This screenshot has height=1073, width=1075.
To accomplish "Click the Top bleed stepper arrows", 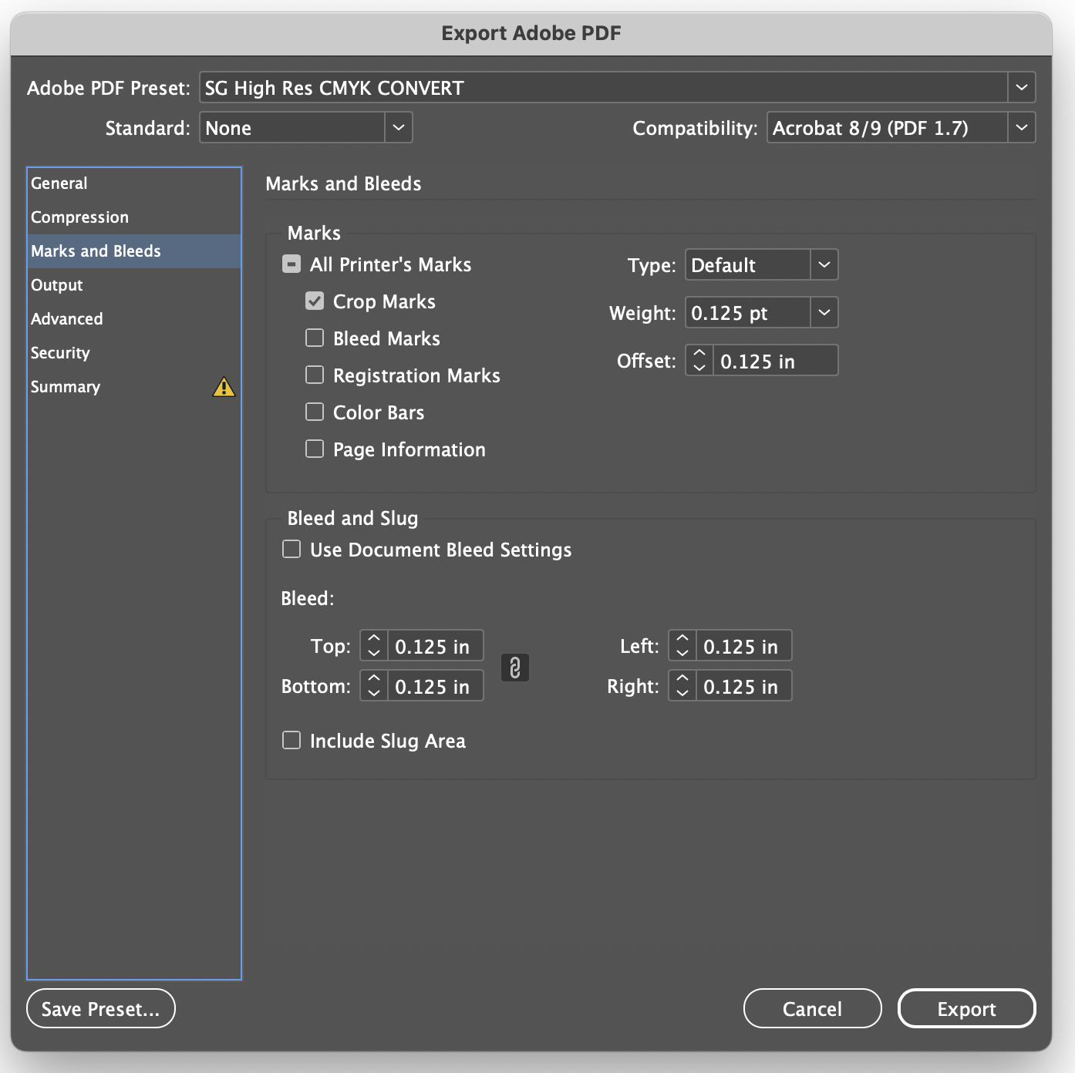I will (374, 646).
